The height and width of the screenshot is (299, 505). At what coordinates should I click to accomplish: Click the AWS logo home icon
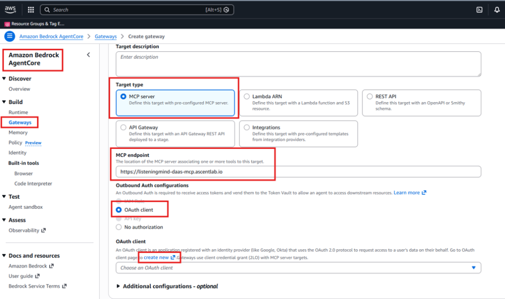click(x=10, y=9)
